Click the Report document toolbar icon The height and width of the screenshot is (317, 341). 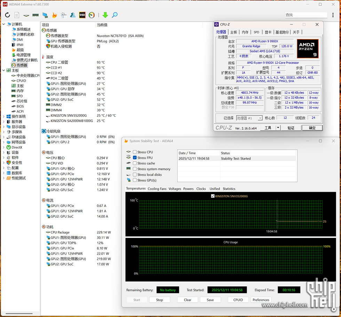point(17,15)
